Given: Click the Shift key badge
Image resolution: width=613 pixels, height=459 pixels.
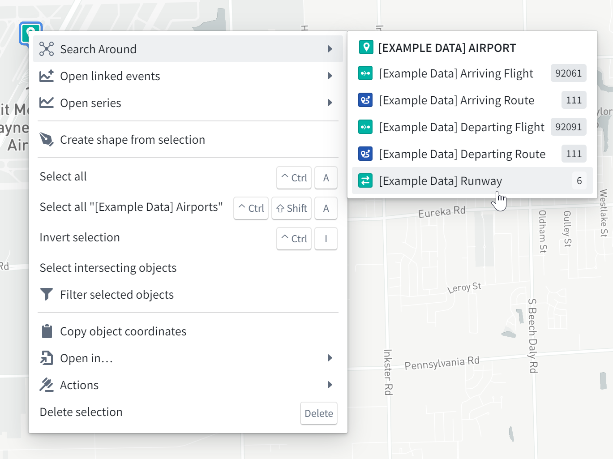Looking at the screenshot, I should coord(291,208).
